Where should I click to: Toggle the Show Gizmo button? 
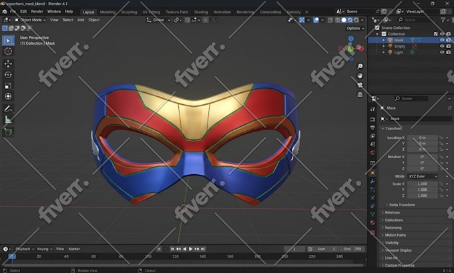tap(302, 20)
